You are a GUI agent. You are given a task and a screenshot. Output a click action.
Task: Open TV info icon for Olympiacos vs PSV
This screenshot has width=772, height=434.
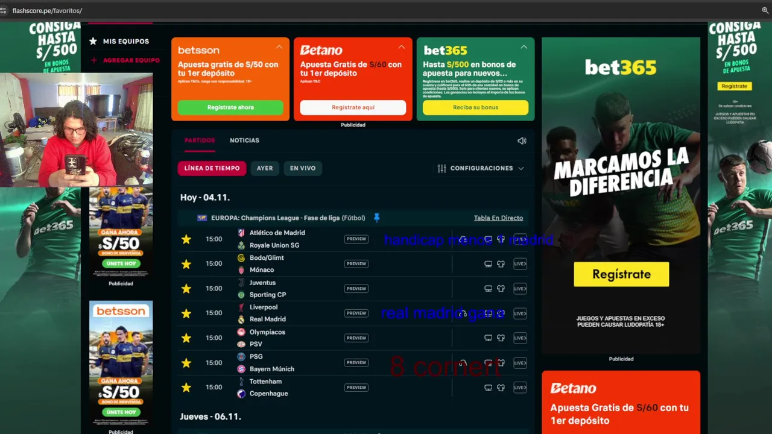pyautogui.click(x=489, y=338)
